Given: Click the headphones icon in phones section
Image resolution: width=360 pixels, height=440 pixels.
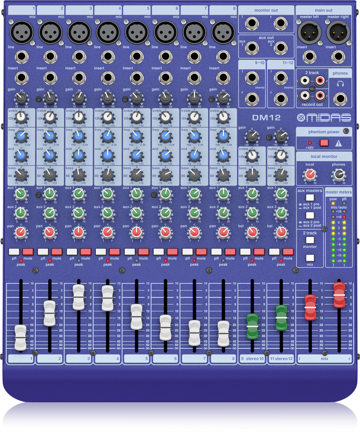Looking at the screenshot, I should [x=340, y=84].
